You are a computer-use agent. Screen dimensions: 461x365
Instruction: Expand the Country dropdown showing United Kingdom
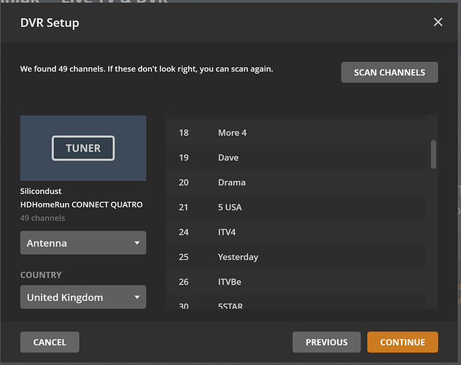click(x=82, y=297)
